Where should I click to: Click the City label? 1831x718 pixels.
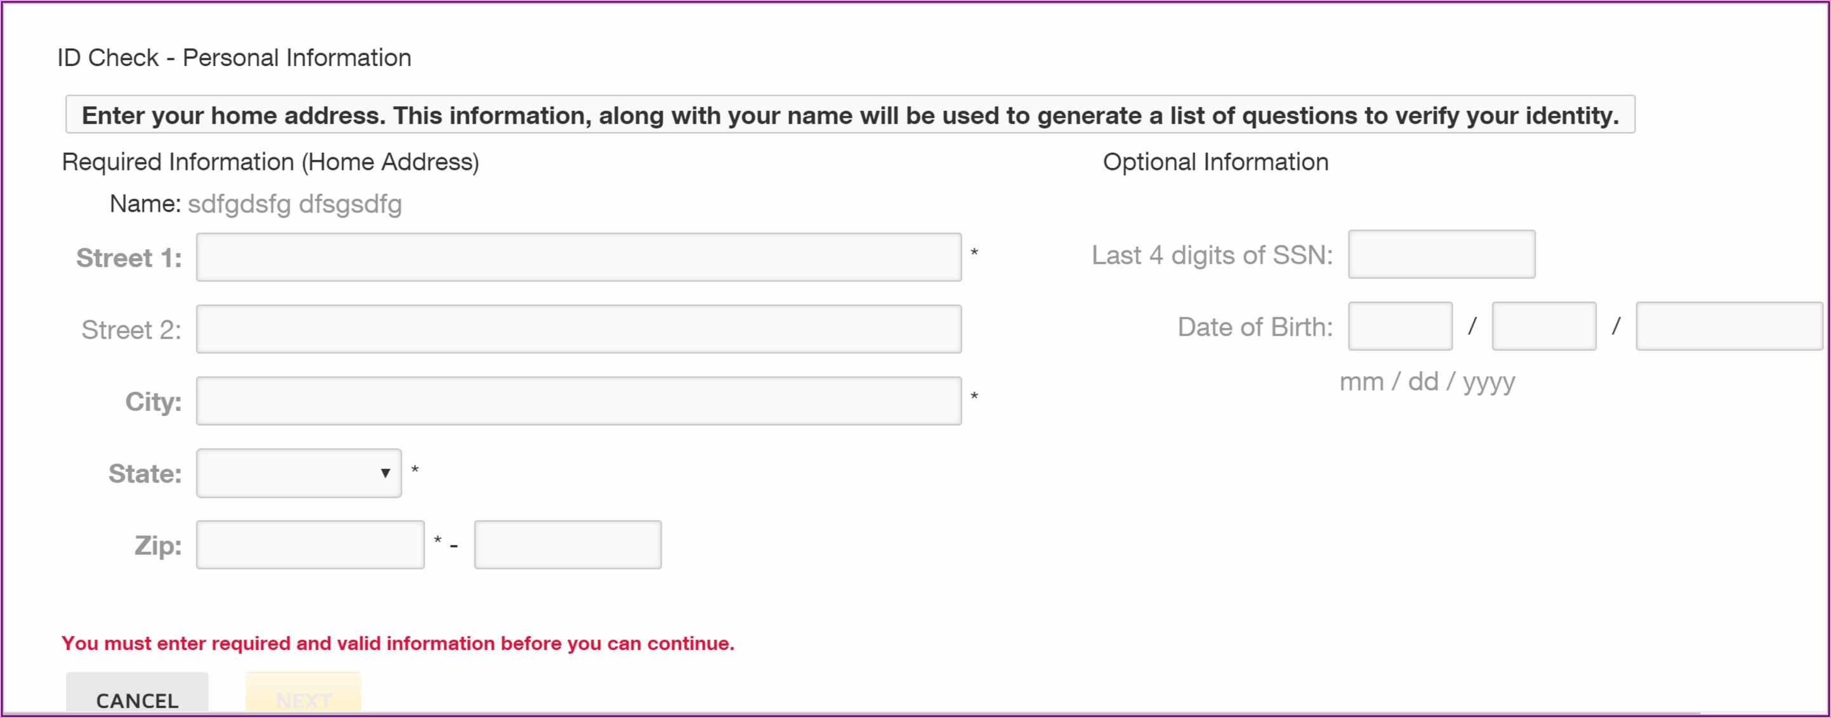[x=153, y=402]
